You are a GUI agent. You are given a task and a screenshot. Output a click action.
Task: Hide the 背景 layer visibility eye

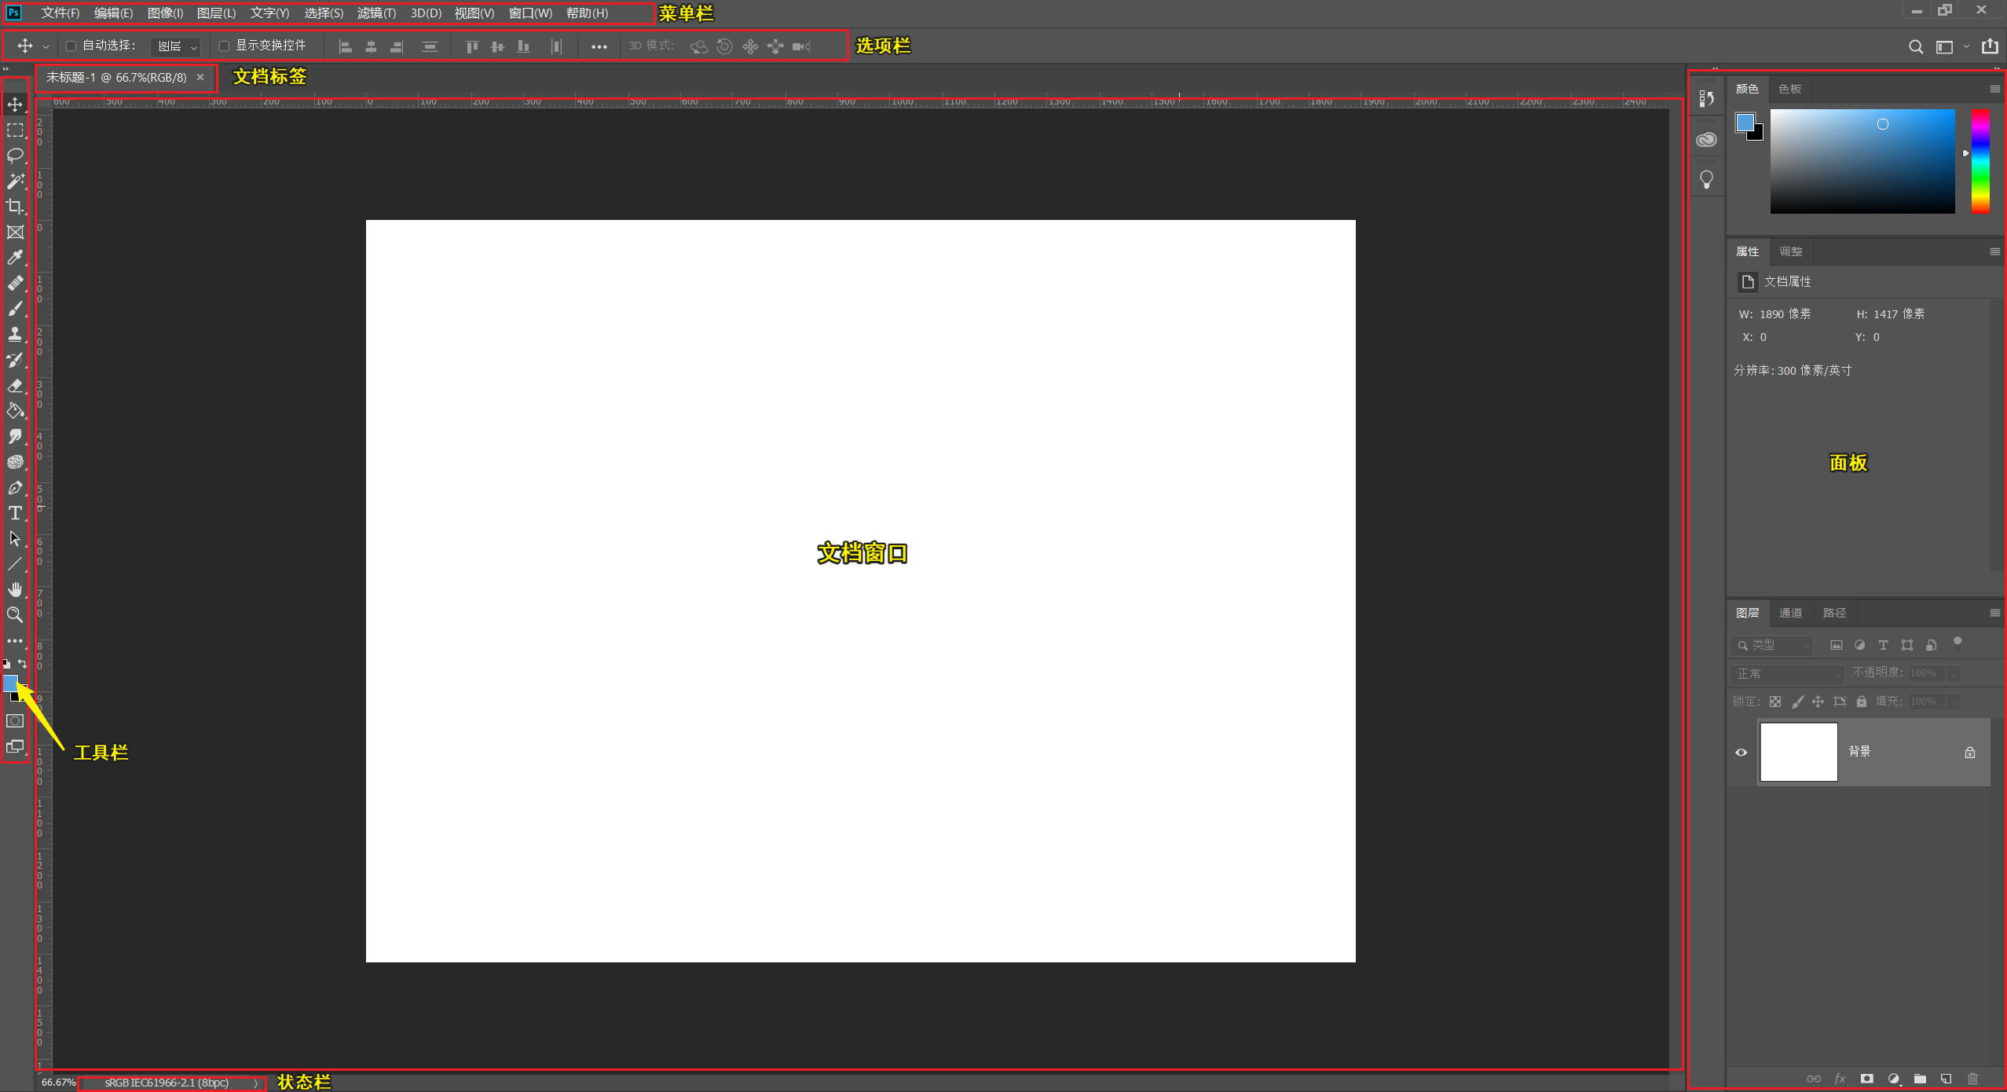[x=1740, y=752]
